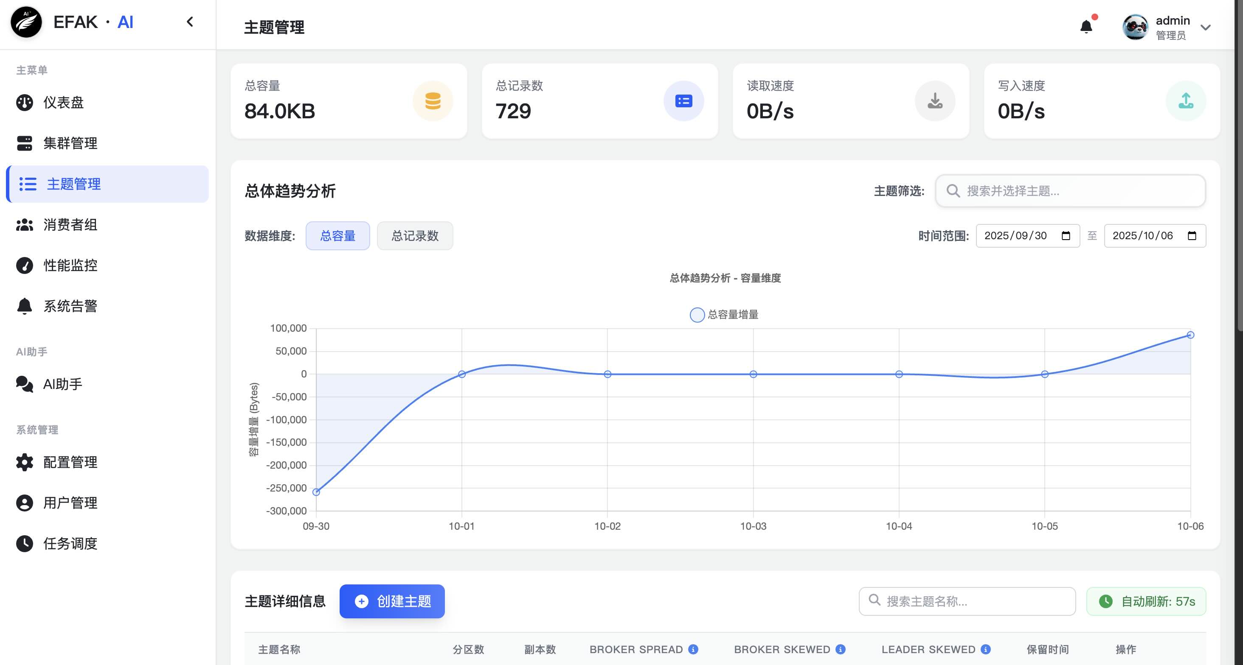1243x665 pixels.
Task: Click the 自动刷新 refresh badge
Action: pos(1146,601)
